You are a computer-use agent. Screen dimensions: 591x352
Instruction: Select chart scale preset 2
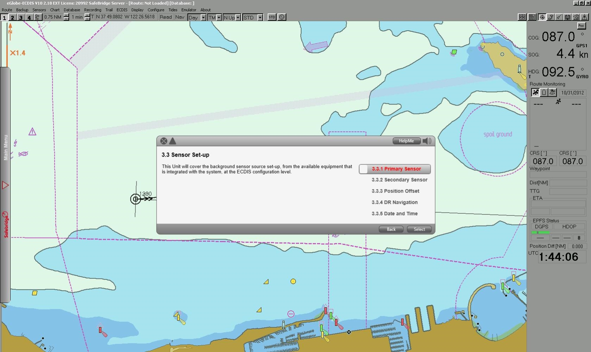pyautogui.click(x=12, y=17)
